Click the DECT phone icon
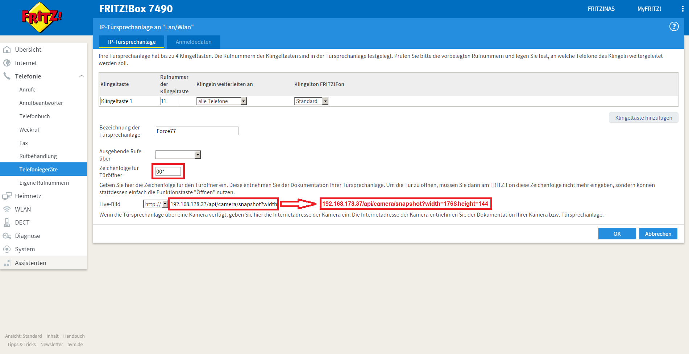Image resolution: width=689 pixels, height=354 pixels. (7, 222)
